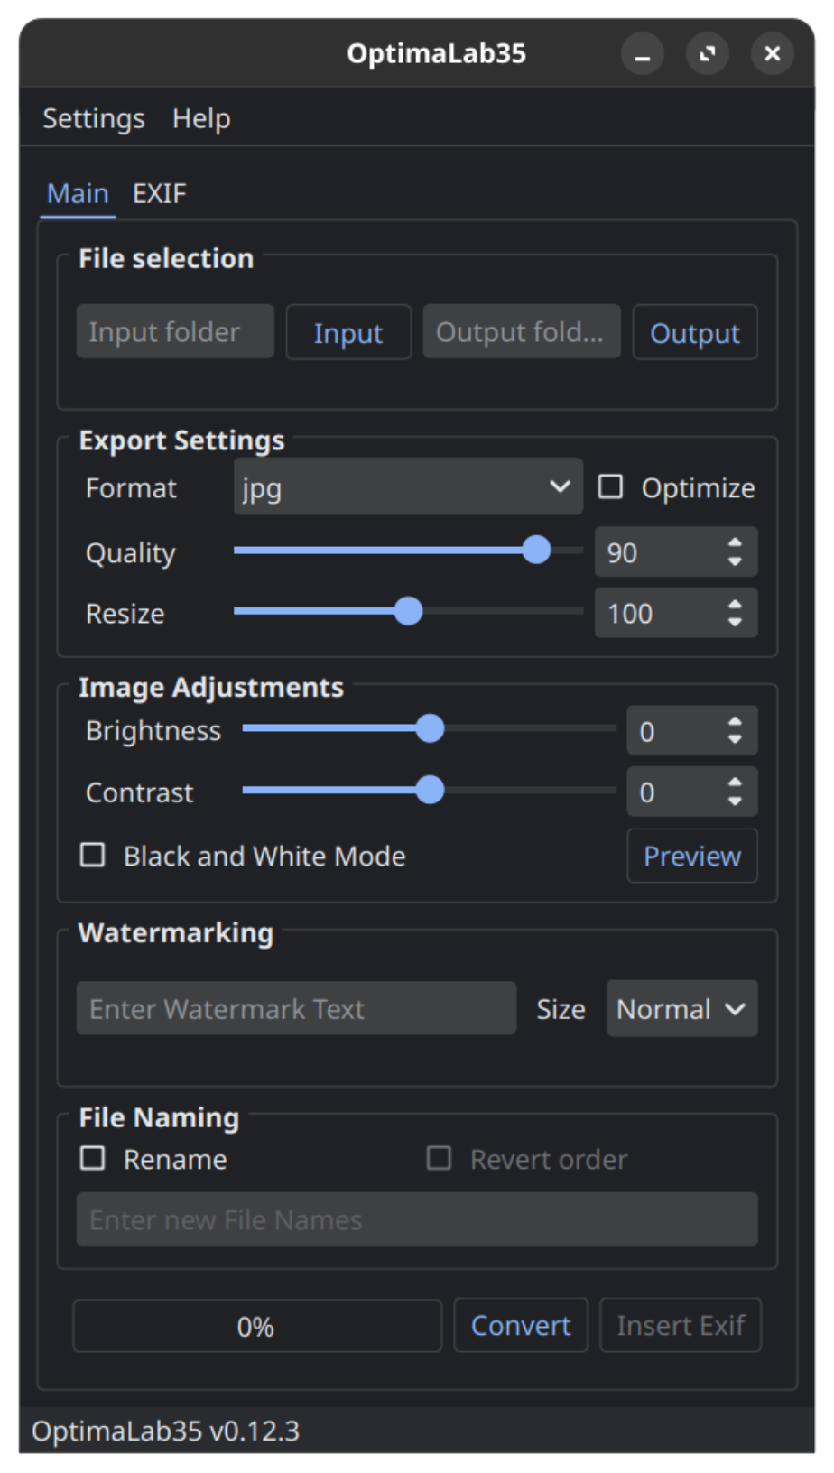Viewport: 834px width, 1473px height.
Task: Switch to the EXIF tab
Action: point(159,193)
